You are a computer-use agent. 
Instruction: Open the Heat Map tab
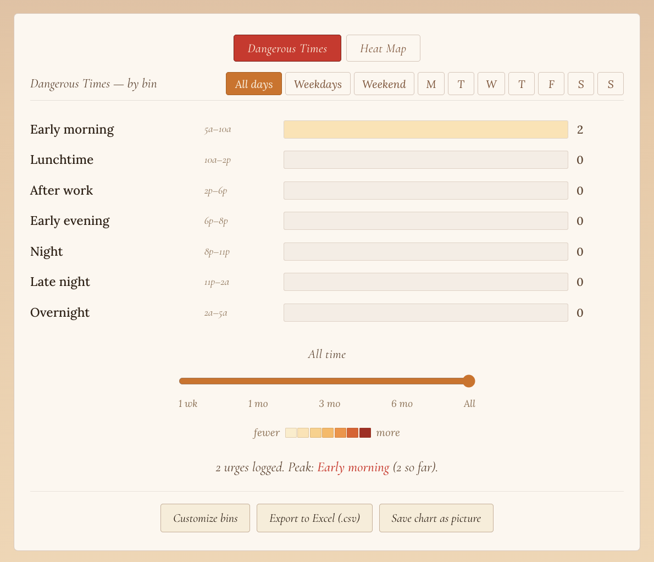383,48
